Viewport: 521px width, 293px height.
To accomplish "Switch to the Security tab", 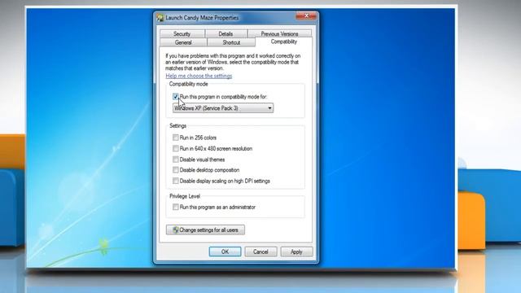I will tap(182, 34).
